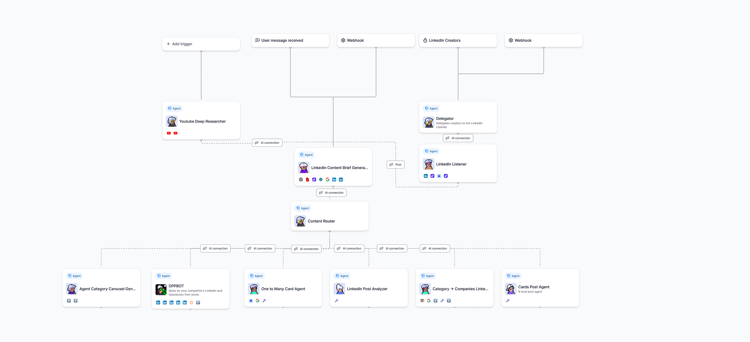
Task: Click the orange circular icon in OPPBOT node
Action: point(192,302)
